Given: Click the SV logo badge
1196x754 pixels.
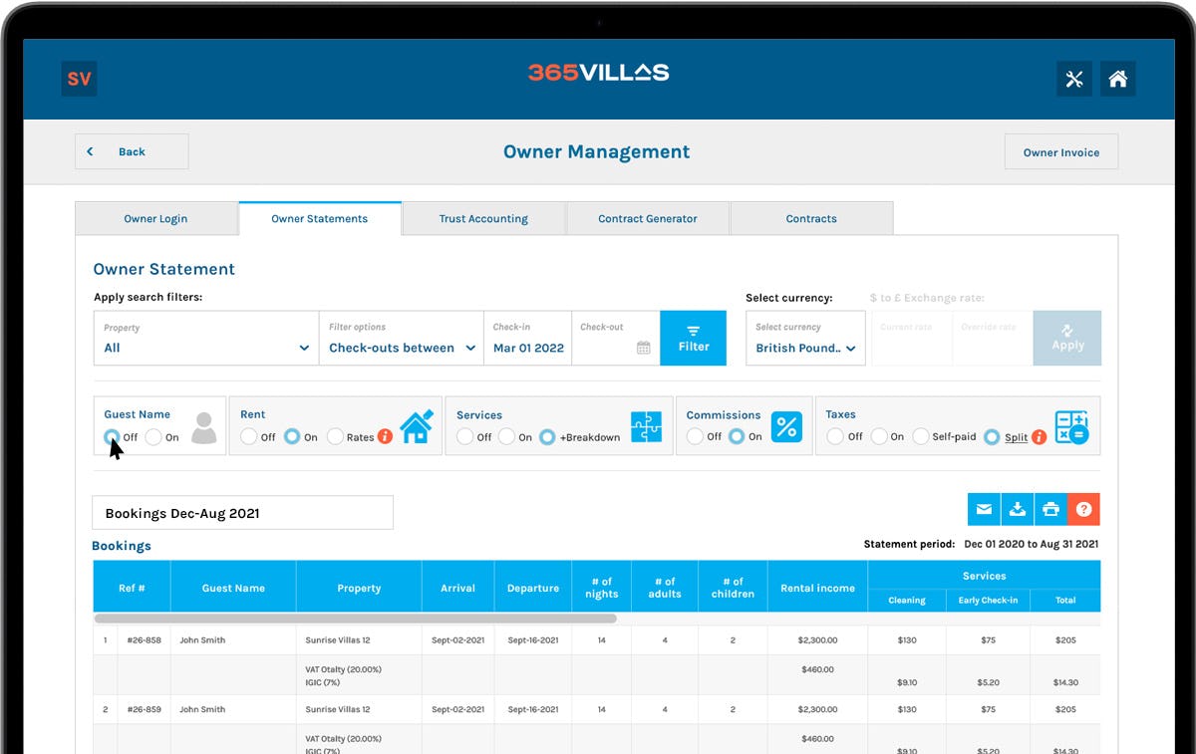Looking at the screenshot, I should pyautogui.click(x=79, y=79).
